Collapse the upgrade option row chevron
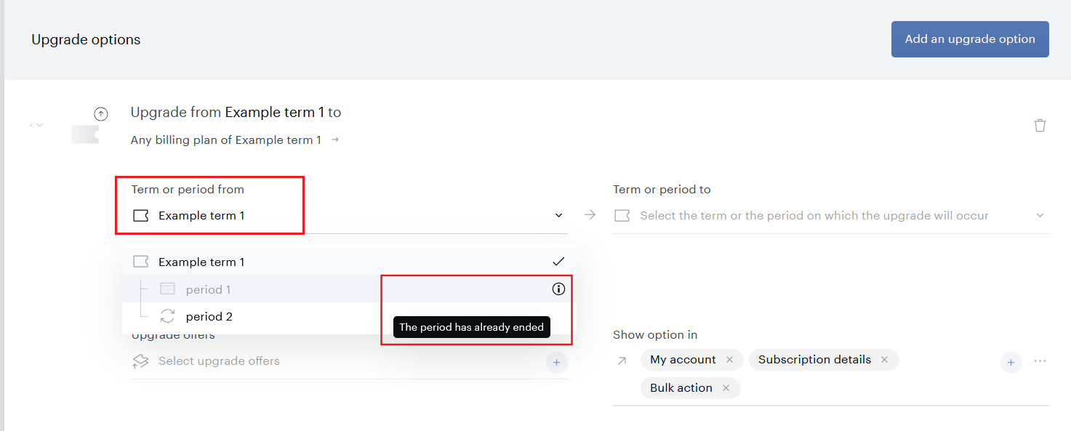Screen dimensions: 1071x431 pos(39,125)
